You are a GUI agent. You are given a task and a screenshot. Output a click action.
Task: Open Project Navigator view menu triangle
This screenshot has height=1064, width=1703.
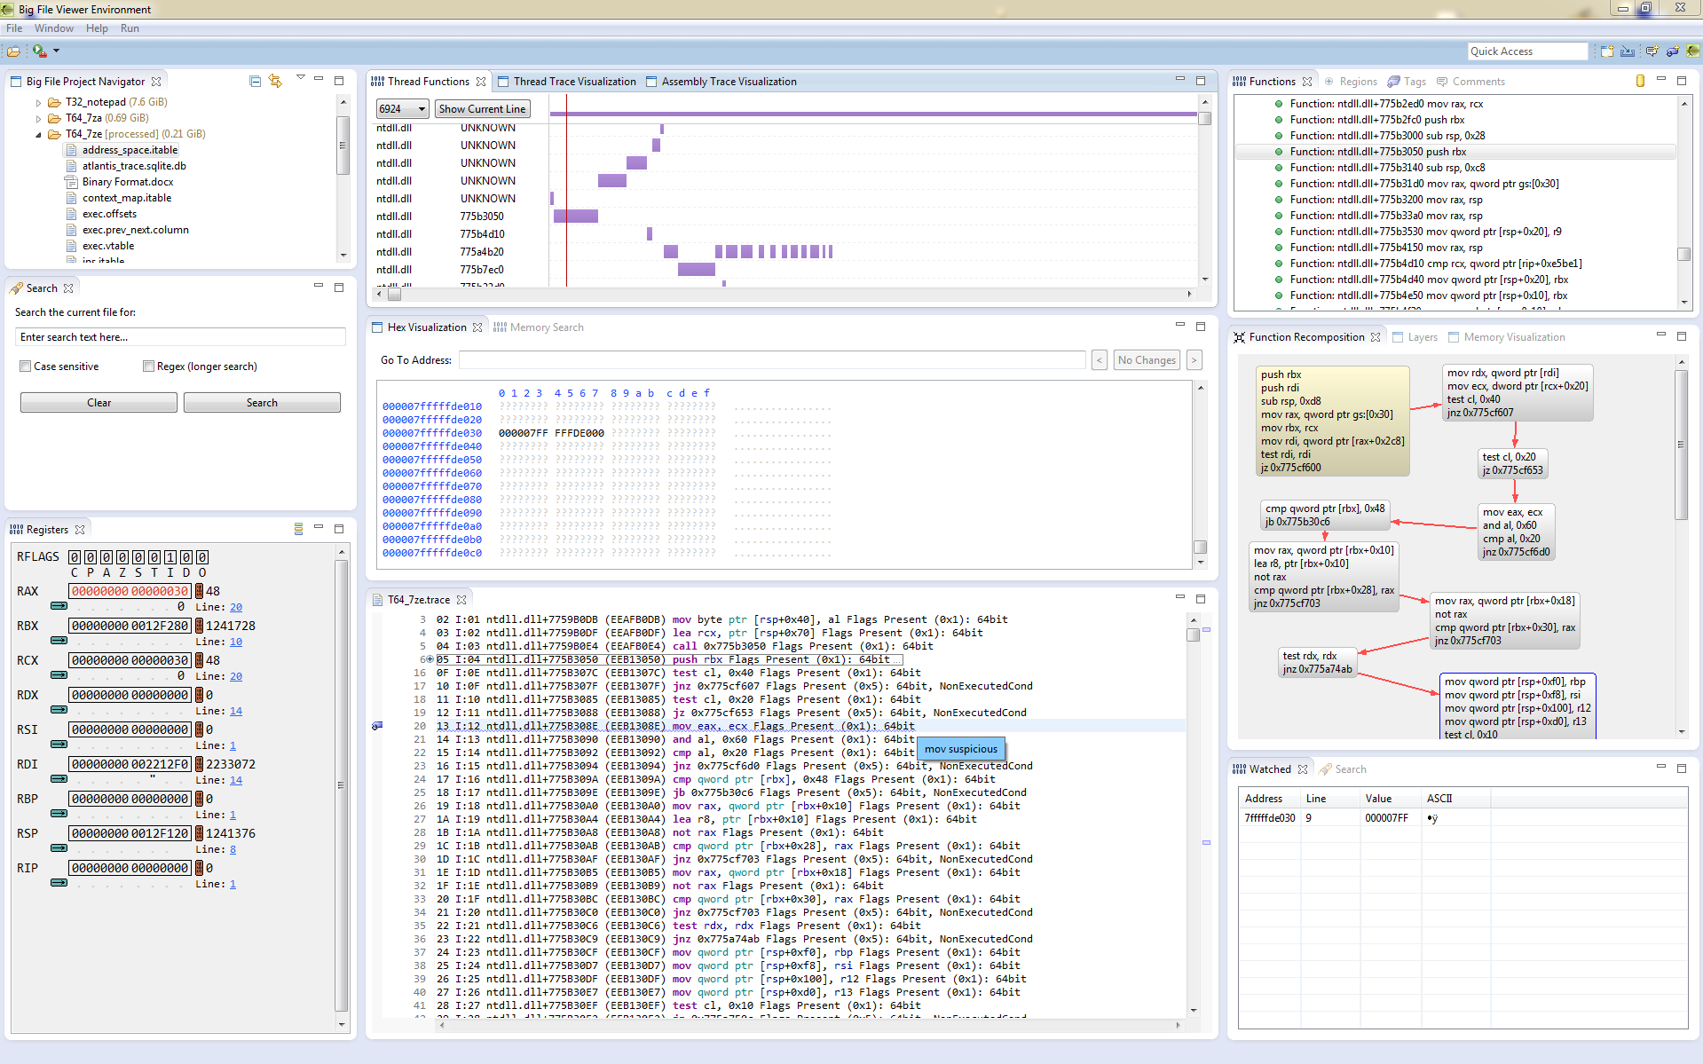[300, 78]
